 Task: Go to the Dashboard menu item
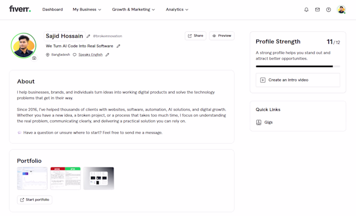[52, 10]
